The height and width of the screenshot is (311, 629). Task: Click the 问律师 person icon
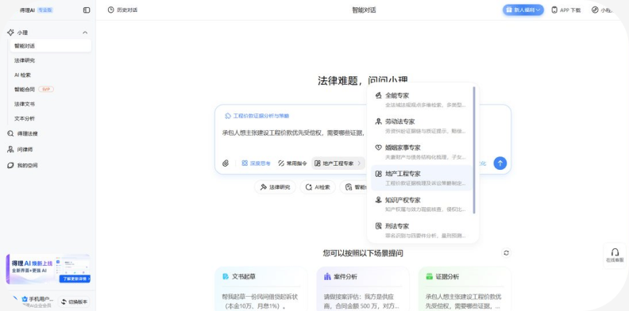coord(11,149)
